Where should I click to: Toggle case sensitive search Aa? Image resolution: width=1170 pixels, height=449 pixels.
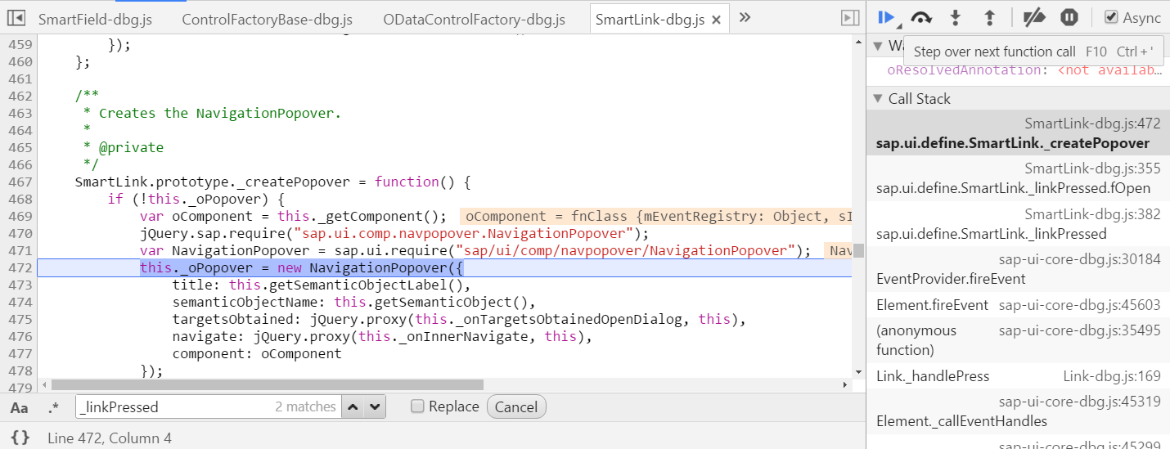tap(20, 407)
